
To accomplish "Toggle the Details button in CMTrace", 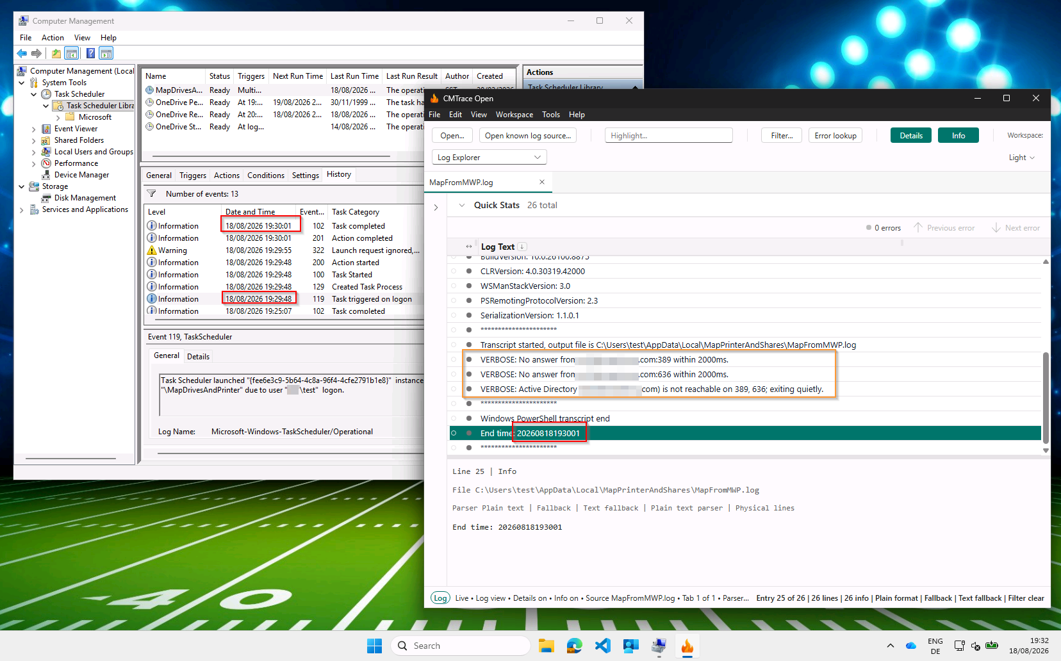I will pos(910,135).
